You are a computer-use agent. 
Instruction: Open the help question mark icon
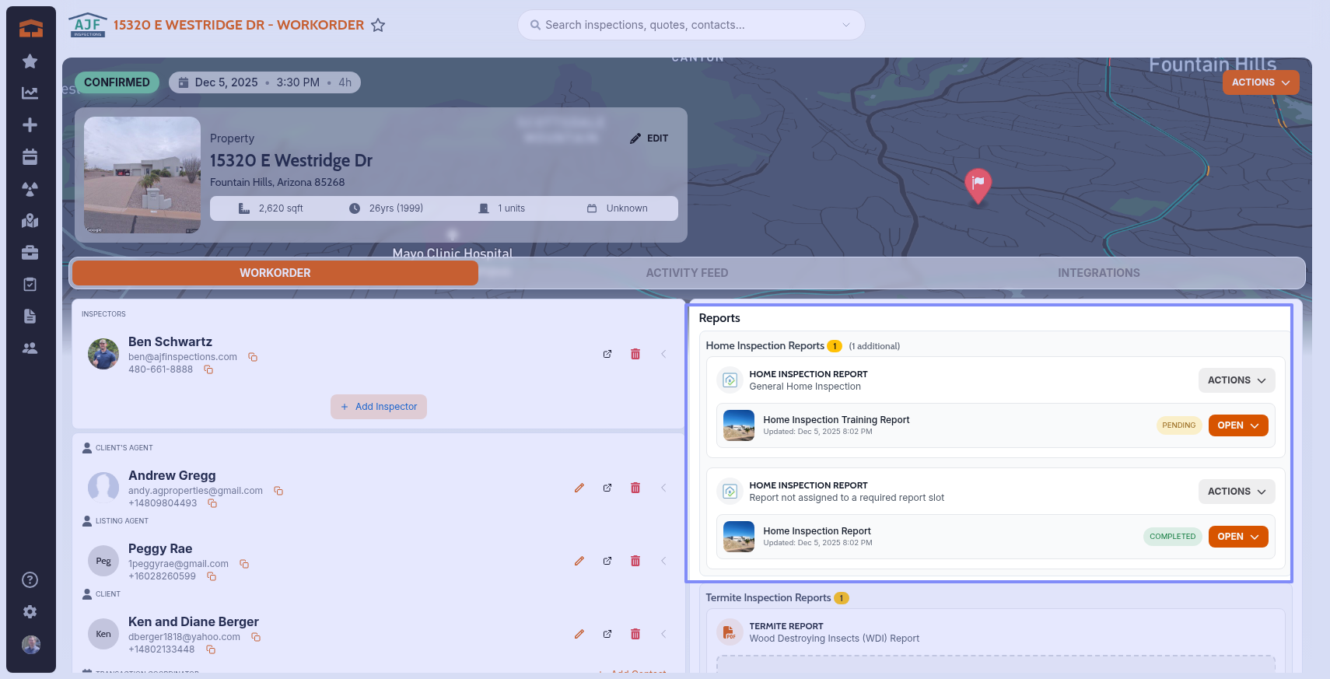click(30, 579)
